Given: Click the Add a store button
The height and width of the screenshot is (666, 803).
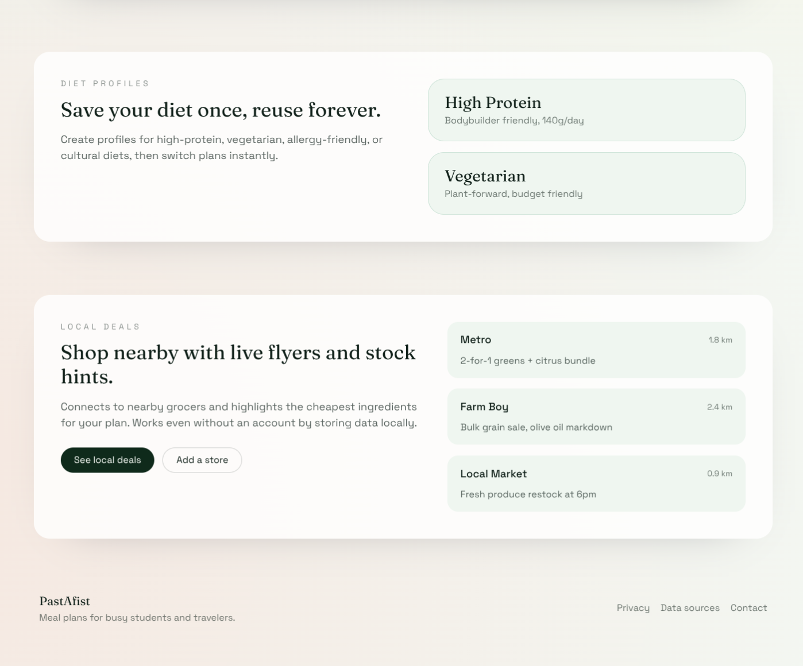Looking at the screenshot, I should 202,460.
